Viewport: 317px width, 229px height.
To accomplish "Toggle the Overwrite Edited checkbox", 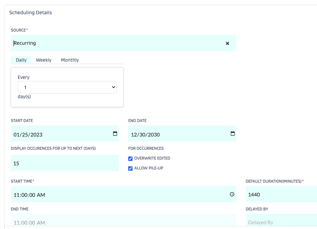I will tap(131, 159).
